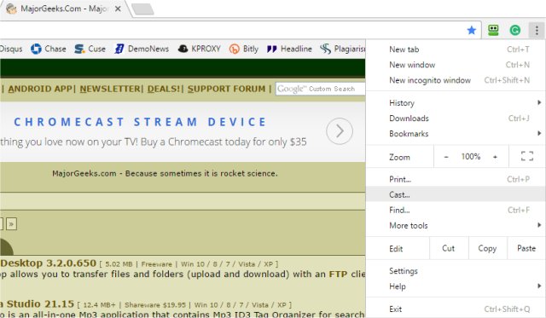This screenshot has width=546, height=318.
Task: Expand the More tools submenu
Action: coord(456,225)
